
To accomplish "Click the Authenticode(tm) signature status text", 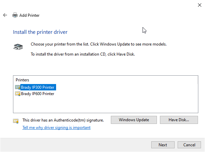I will (63, 120).
